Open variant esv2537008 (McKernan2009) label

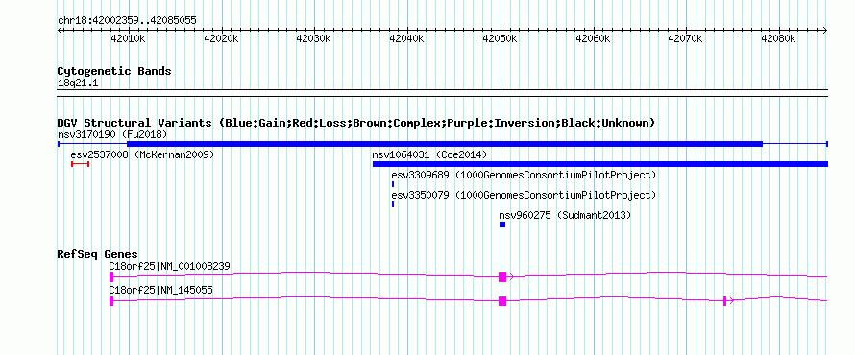[x=142, y=155]
